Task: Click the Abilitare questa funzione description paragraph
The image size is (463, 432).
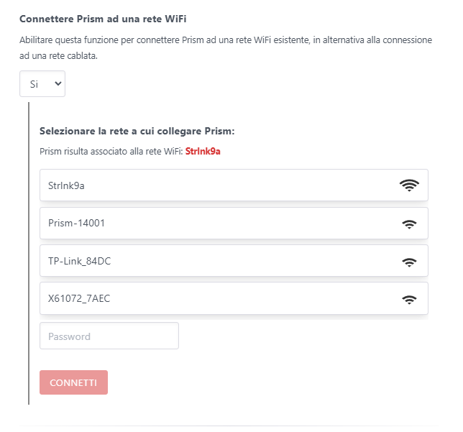Action: pyautogui.click(x=226, y=47)
